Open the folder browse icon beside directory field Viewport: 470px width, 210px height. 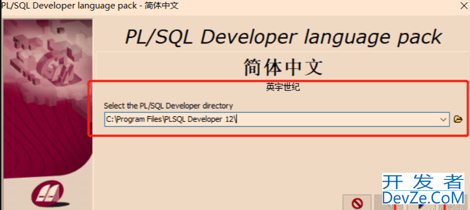point(458,119)
